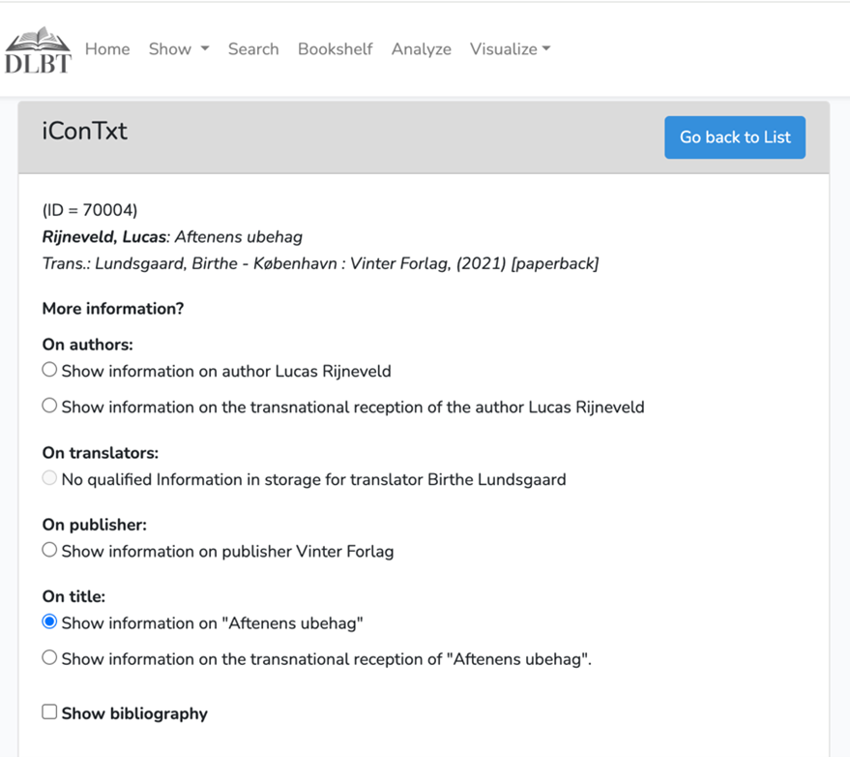Click the ID = 70004 record text

pos(90,210)
